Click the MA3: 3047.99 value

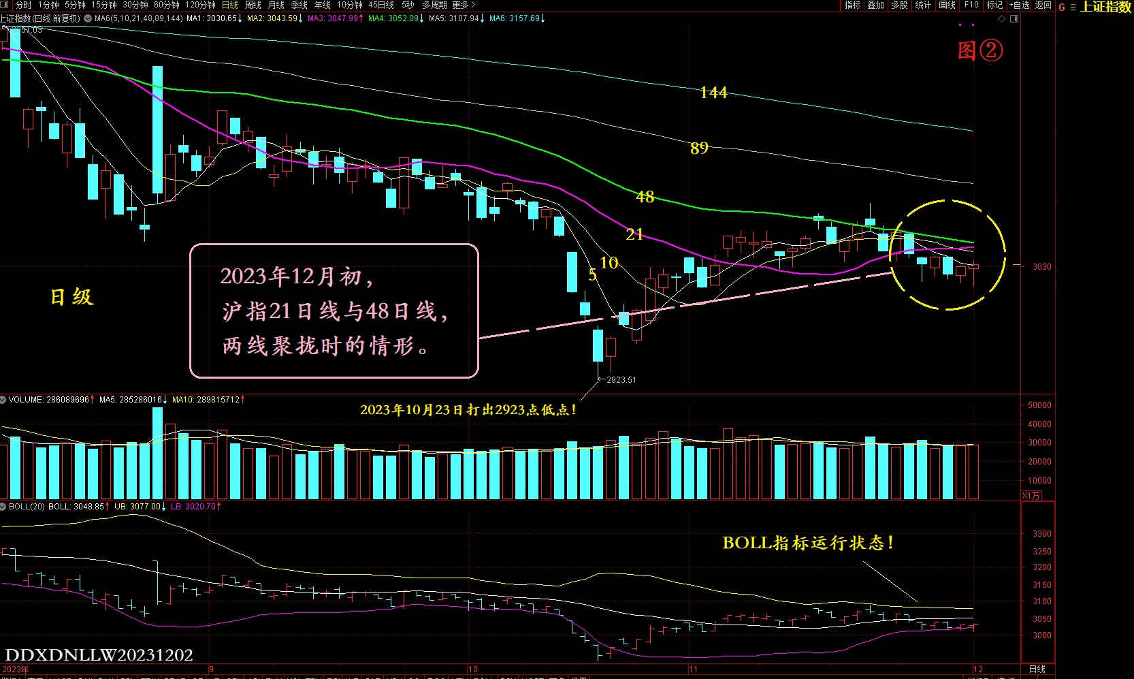point(333,18)
